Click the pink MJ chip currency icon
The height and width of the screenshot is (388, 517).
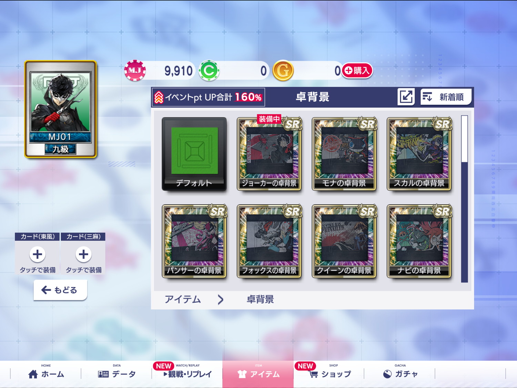click(135, 70)
